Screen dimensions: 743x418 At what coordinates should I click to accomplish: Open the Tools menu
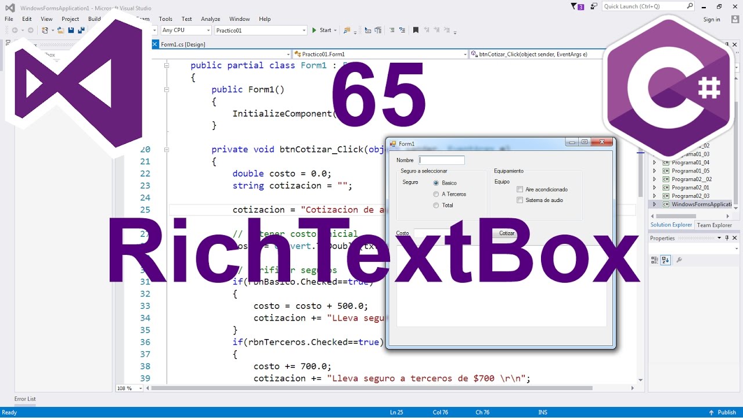pyautogui.click(x=165, y=19)
